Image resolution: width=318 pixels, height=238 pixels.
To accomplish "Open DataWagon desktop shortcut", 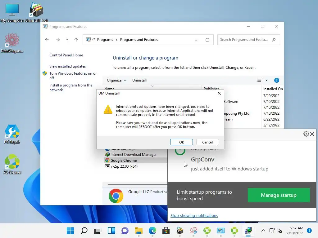I will pyautogui.click(x=12, y=43).
